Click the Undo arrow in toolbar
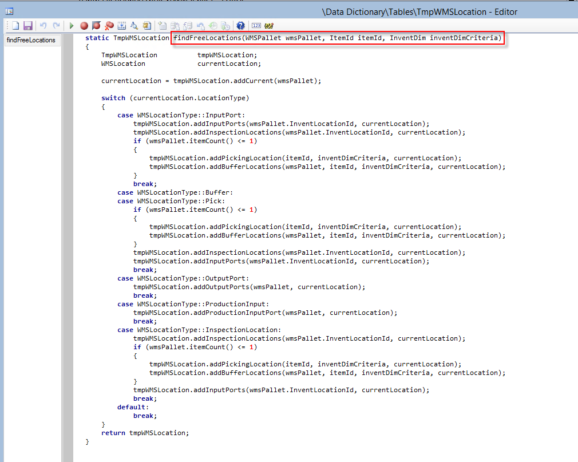578x462 pixels. [43, 26]
